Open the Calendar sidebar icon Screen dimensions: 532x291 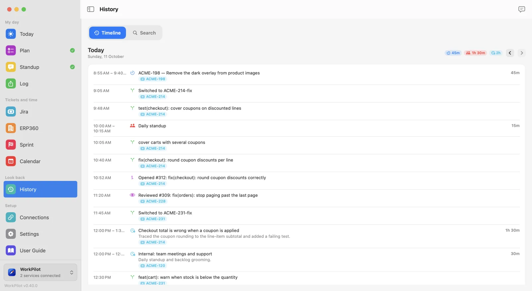click(x=11, y=162)
